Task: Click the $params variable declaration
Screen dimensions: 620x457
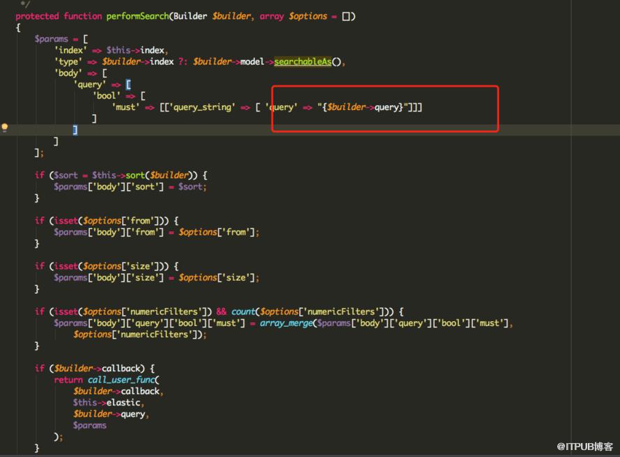Action: pos(52,39)
